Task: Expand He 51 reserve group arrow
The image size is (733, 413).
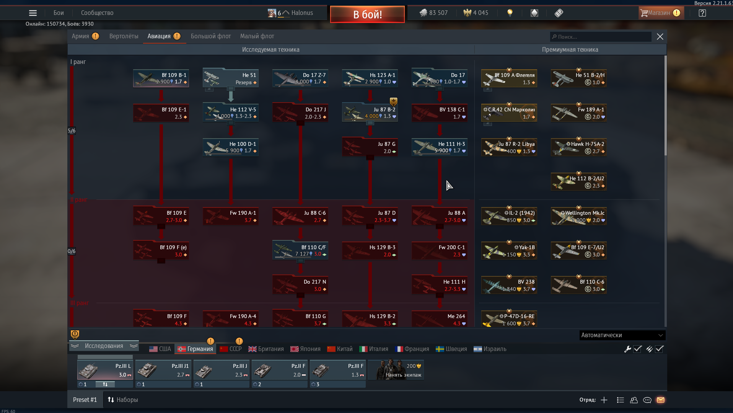Action: pos(231,89)
